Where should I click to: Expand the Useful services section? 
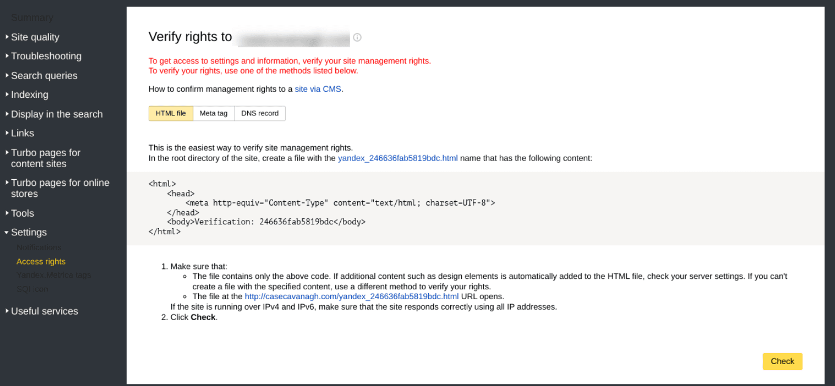[44, 311]
